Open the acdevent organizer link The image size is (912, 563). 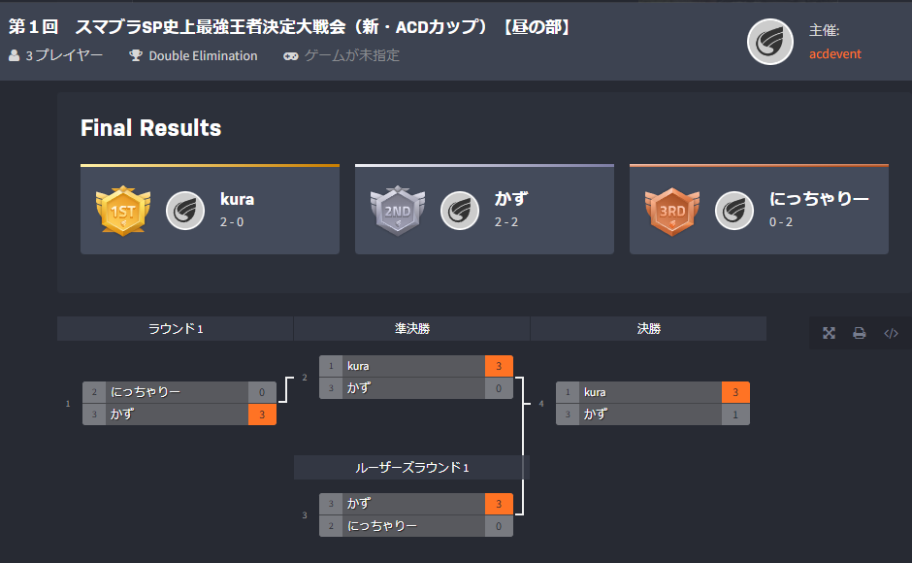point(834,54)
